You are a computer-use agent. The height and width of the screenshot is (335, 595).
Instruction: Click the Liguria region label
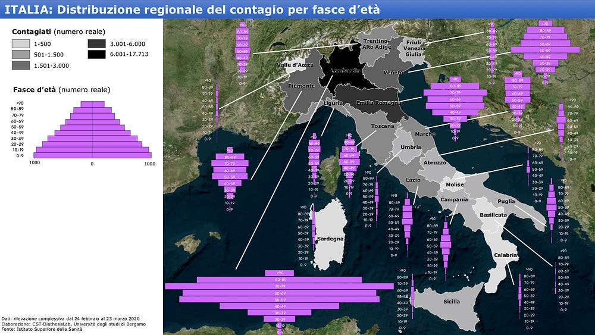(x=333, y=103)
